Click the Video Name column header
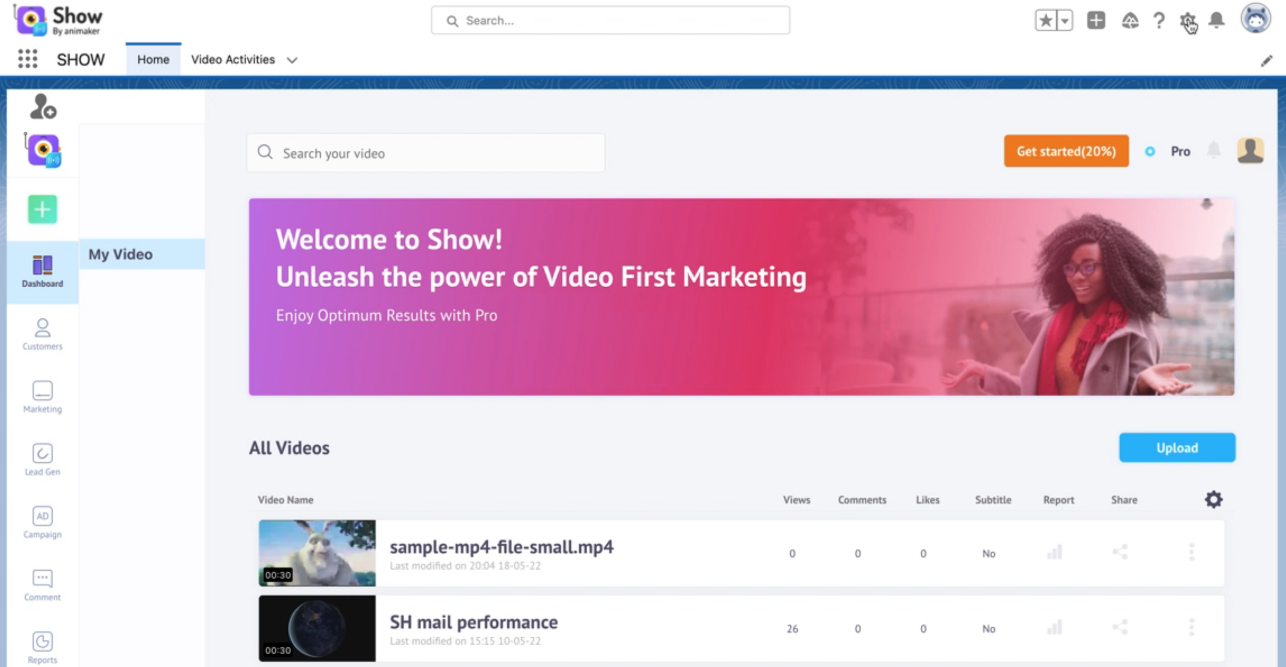Screen dimensions: 1286x667 (x=286, y=500)
